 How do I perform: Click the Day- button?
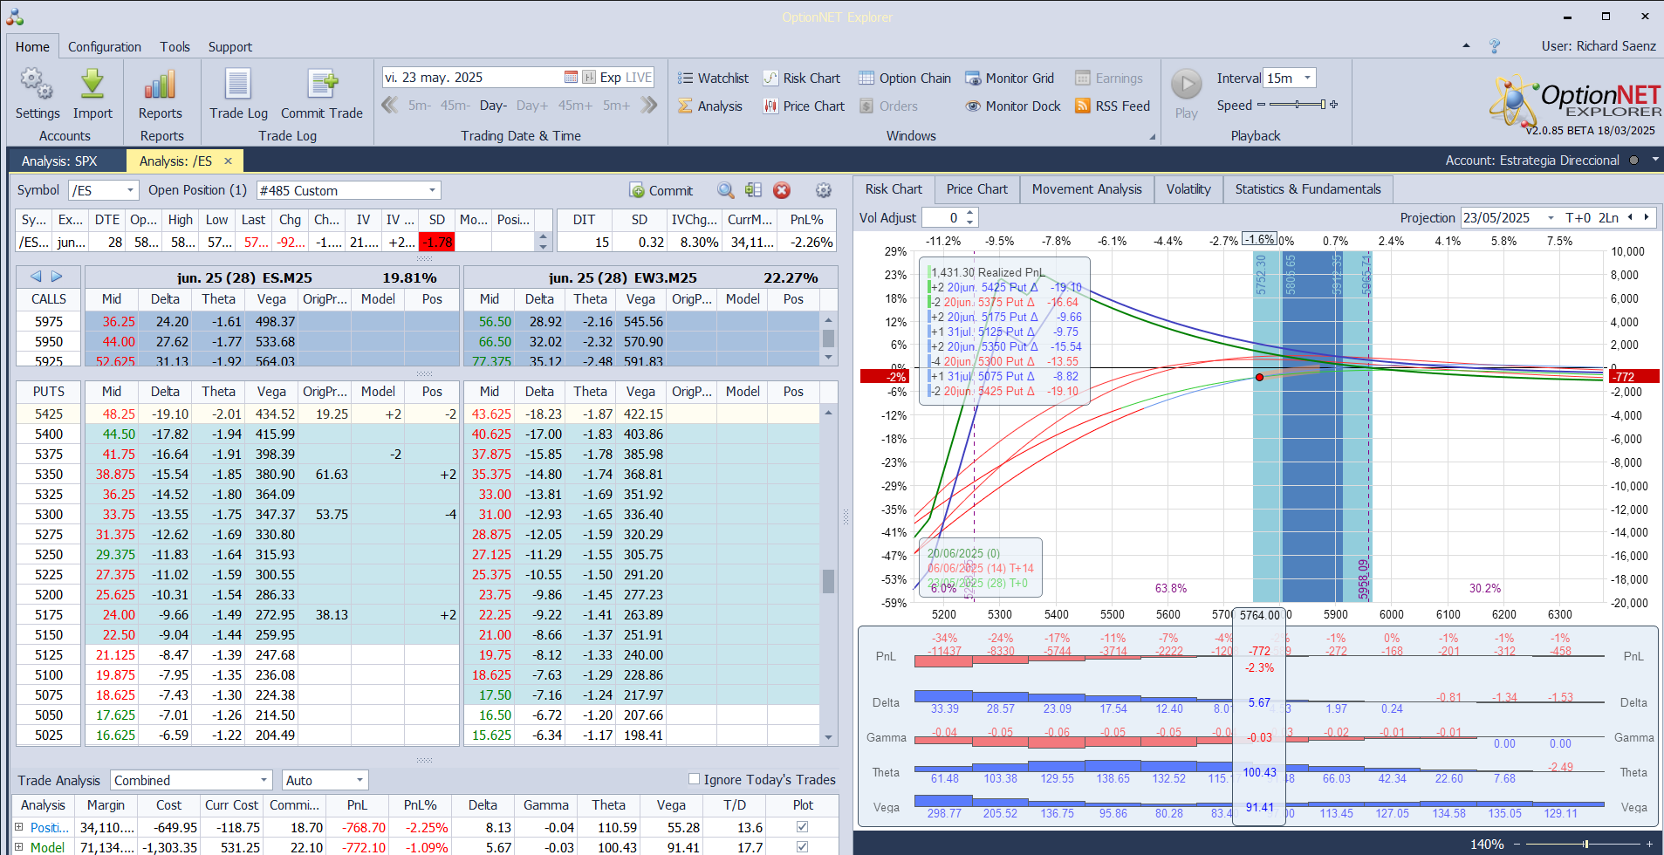coord(493,106)
